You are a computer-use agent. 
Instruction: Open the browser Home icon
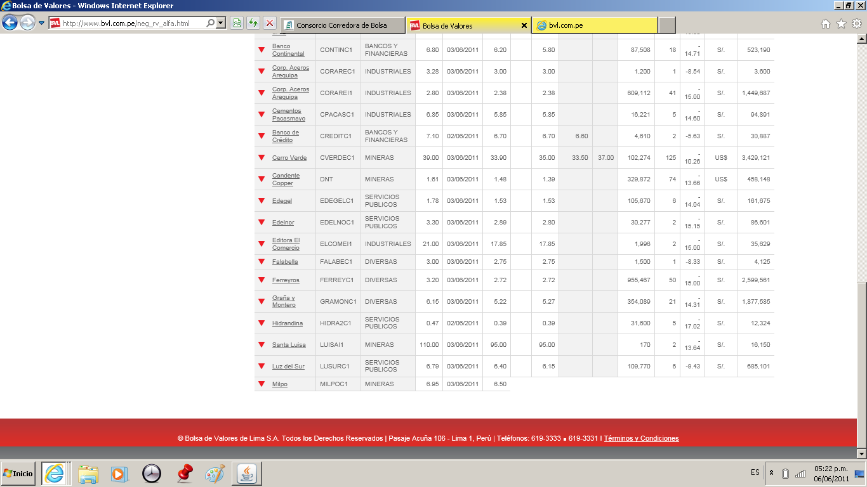click(x=825, y=24)
